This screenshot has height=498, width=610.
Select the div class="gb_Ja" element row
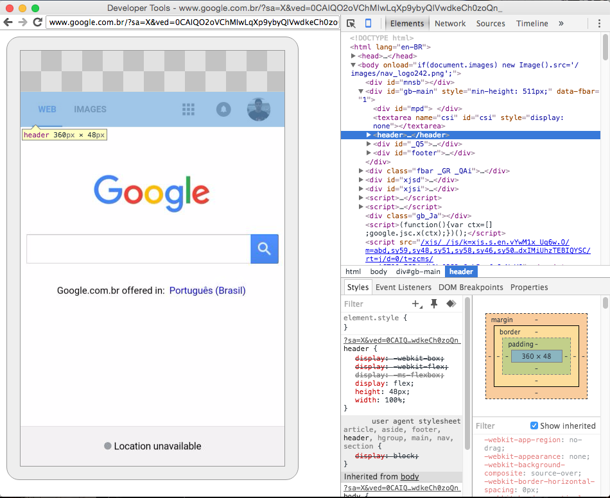[418, 216]
